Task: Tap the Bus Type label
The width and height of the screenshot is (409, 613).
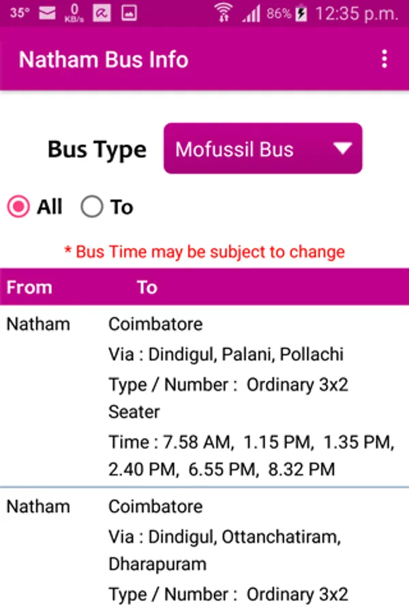Action: [97, 149]
